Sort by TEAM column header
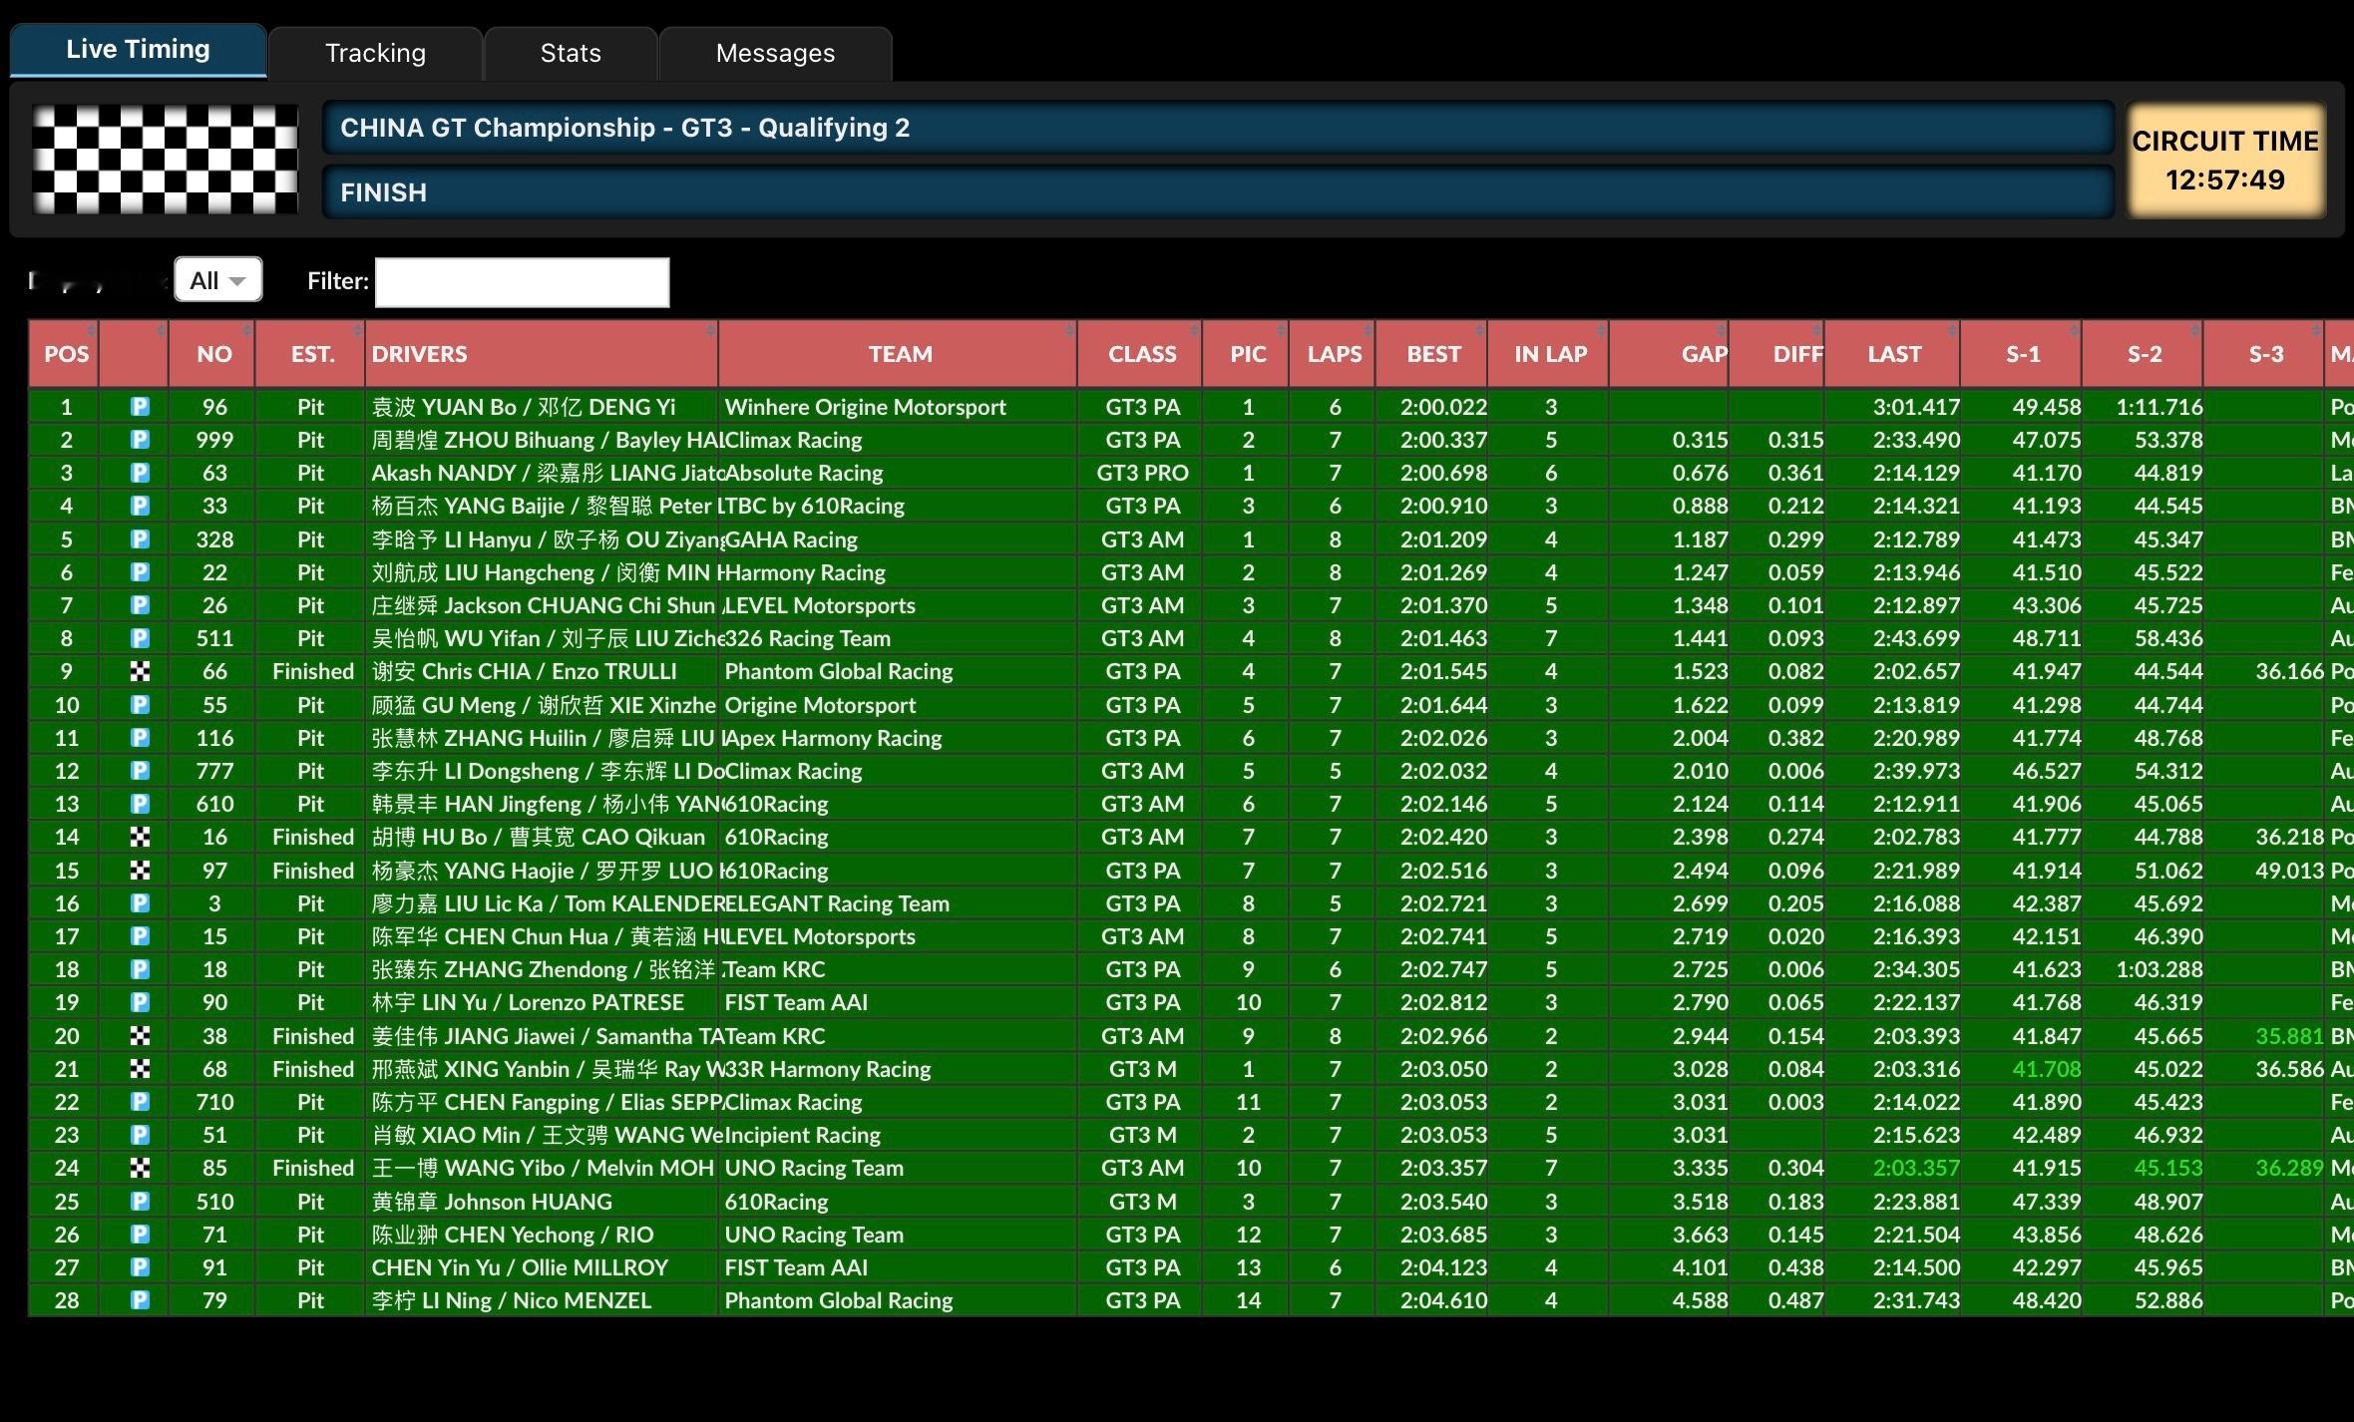Viewport: 2354px width, 1422px height. tap(900, 354)
